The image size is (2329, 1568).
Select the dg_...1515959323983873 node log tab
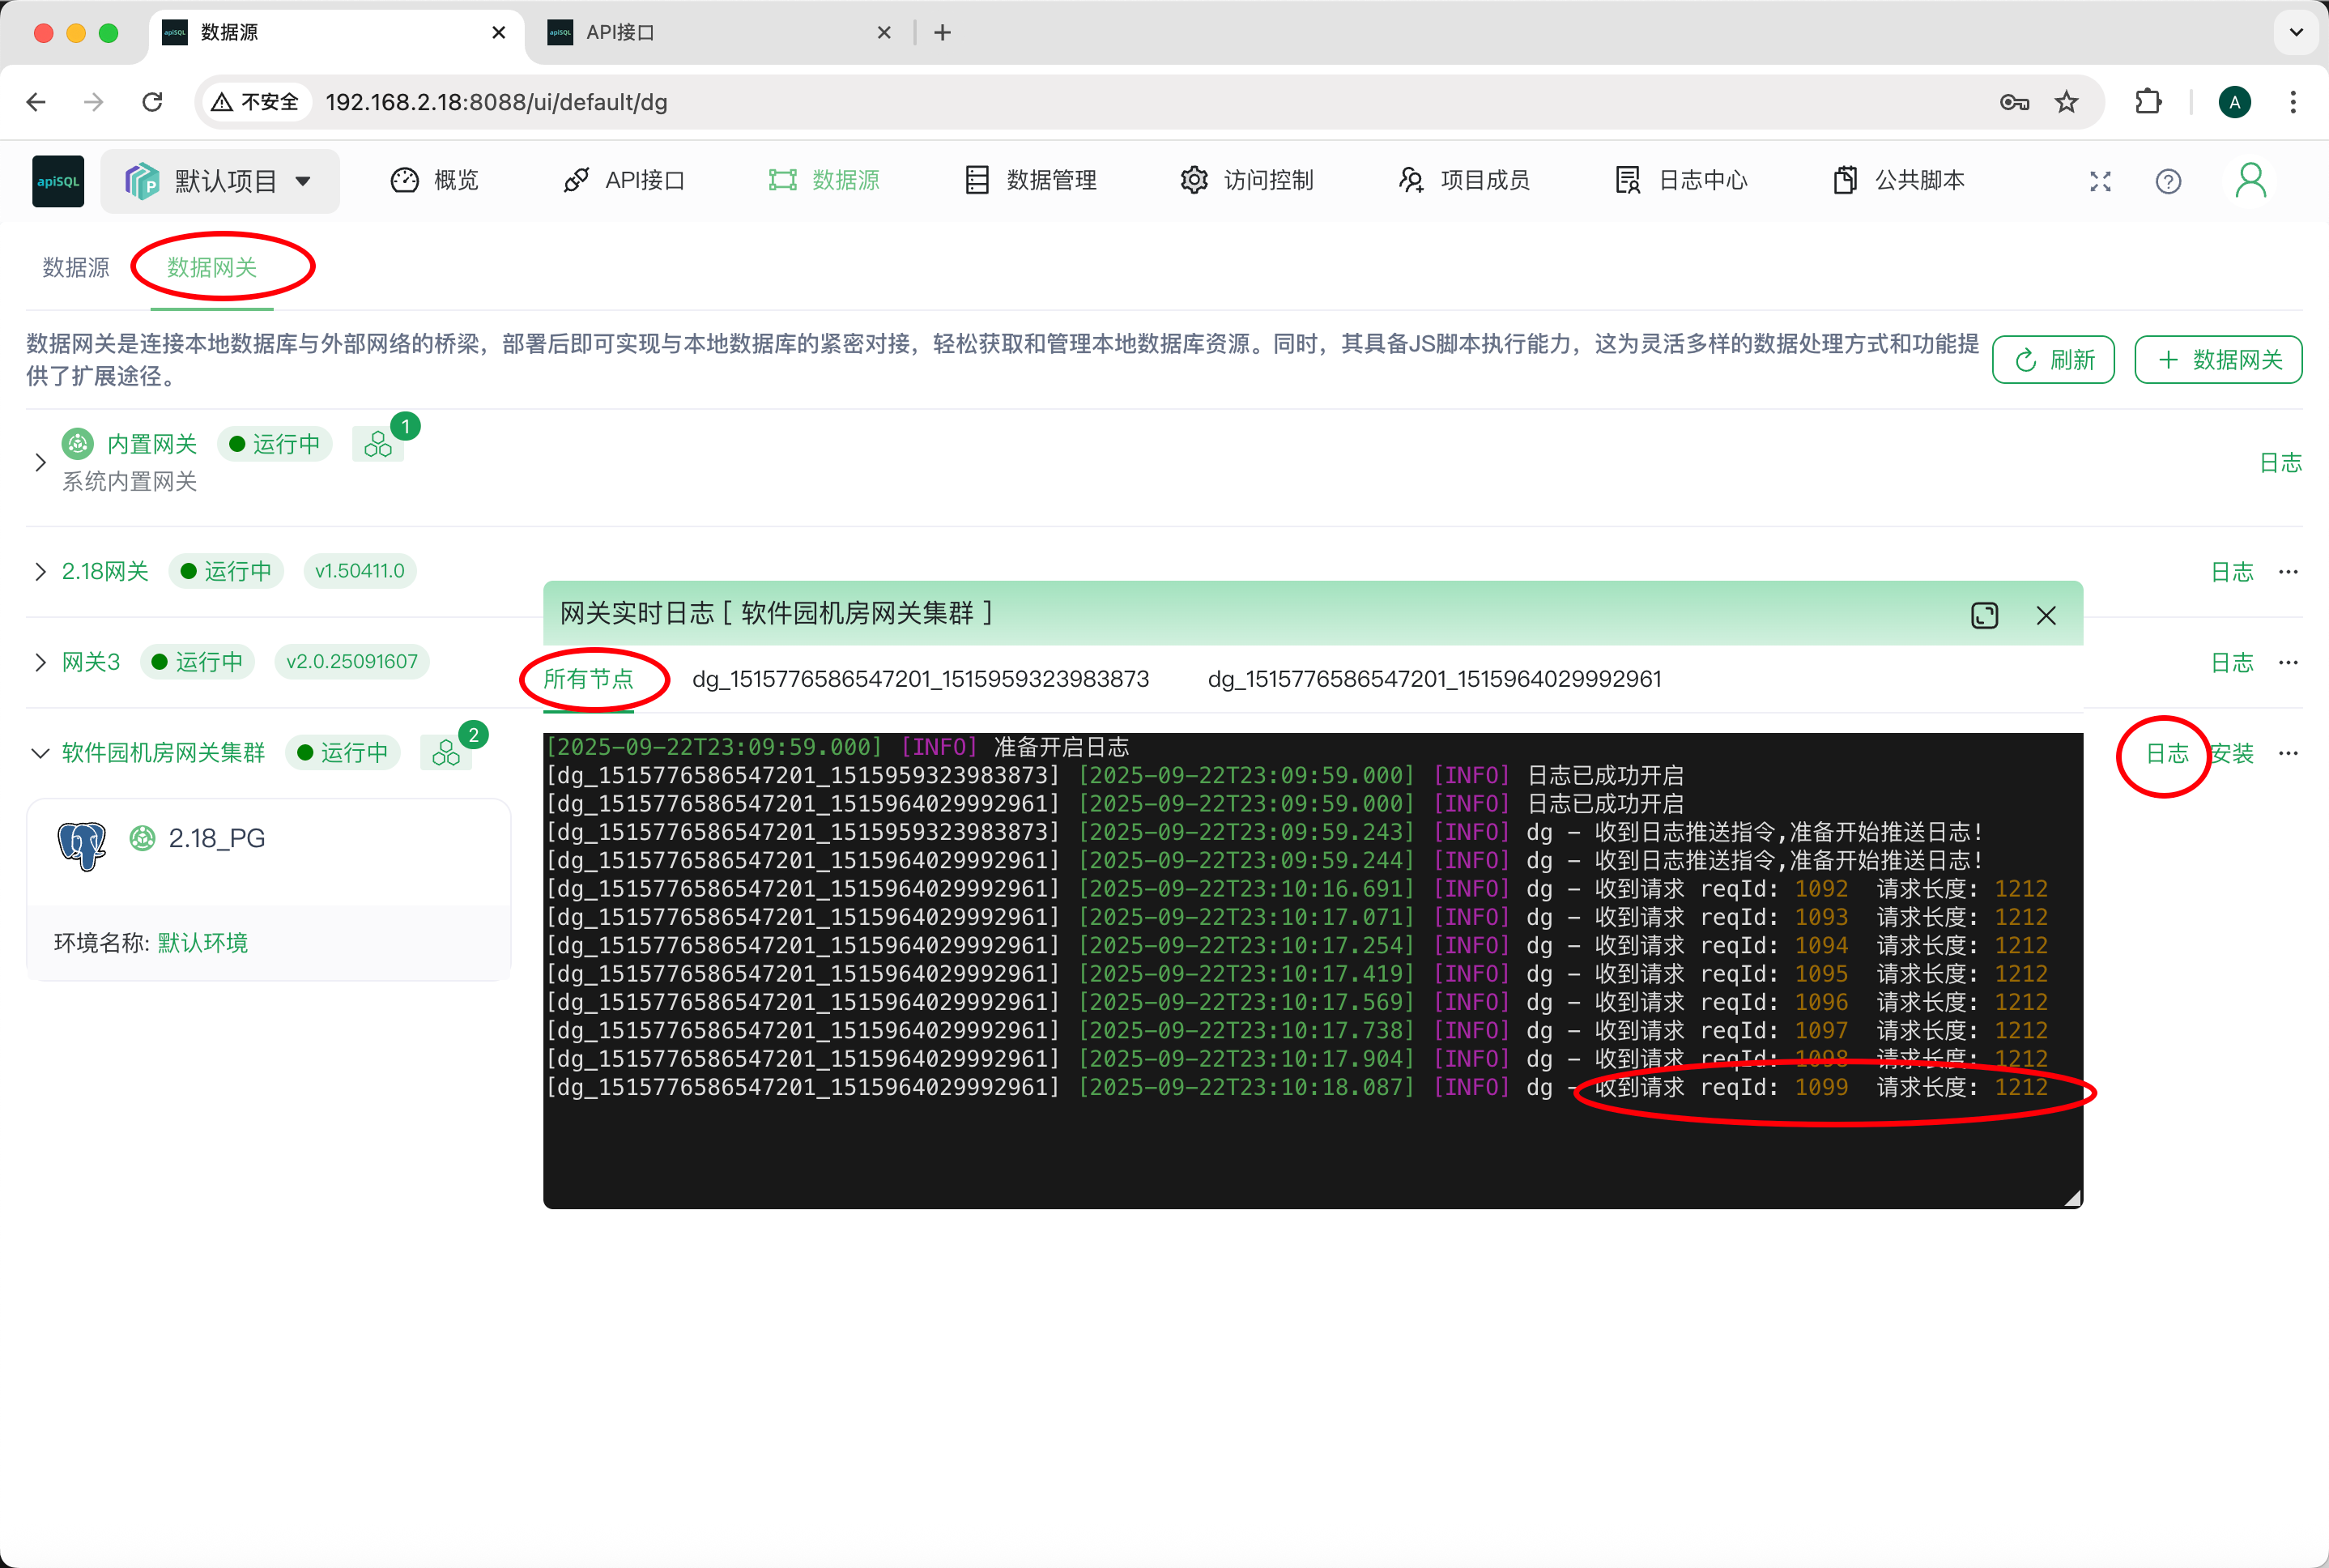[x=920, y=679]
